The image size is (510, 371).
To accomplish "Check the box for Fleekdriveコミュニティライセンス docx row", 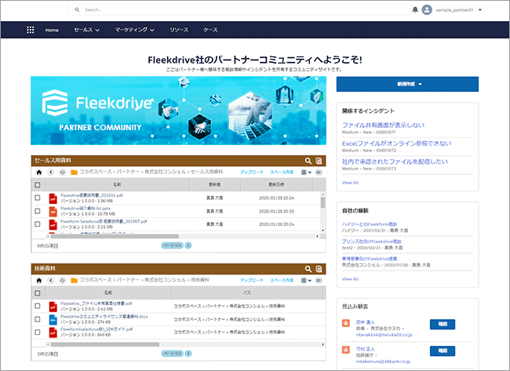I will pos(38,319).
